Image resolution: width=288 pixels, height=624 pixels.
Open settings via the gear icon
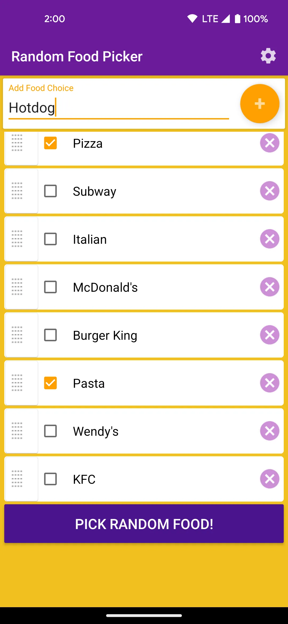tap(268, 56)
